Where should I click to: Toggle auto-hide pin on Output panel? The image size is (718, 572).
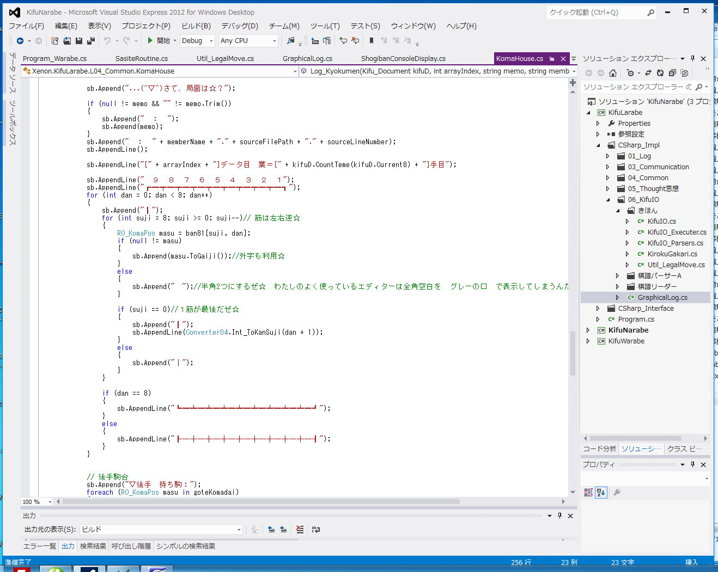pyautogui.click(x=559, y=515)
